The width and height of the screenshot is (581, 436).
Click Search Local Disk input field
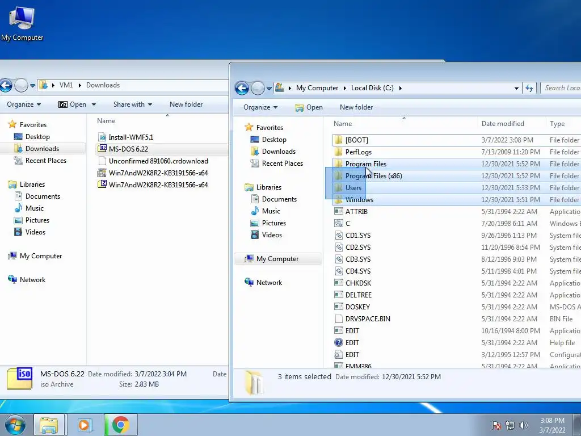pyautogui.click(x=561, y=88)
